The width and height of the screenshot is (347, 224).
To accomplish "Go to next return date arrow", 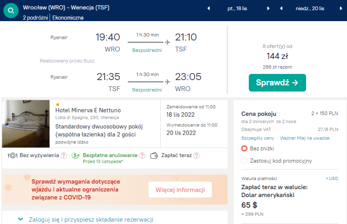I will (x=341, y=8).
